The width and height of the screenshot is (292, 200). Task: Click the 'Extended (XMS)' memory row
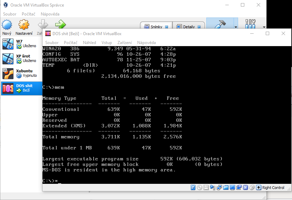pyautogui.click(x=112, y=126)
